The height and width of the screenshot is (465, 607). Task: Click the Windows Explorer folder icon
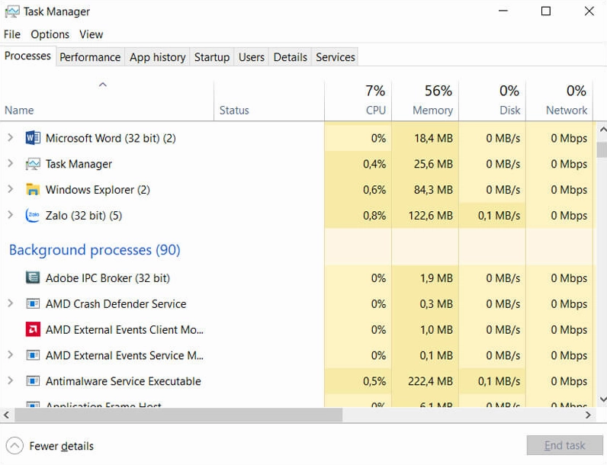(x=33, y=190)
